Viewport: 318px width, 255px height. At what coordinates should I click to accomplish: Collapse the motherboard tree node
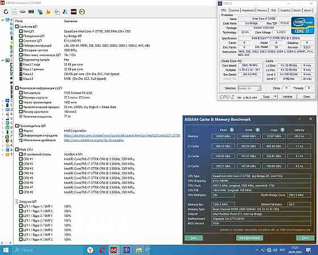(x=2, y=60)
